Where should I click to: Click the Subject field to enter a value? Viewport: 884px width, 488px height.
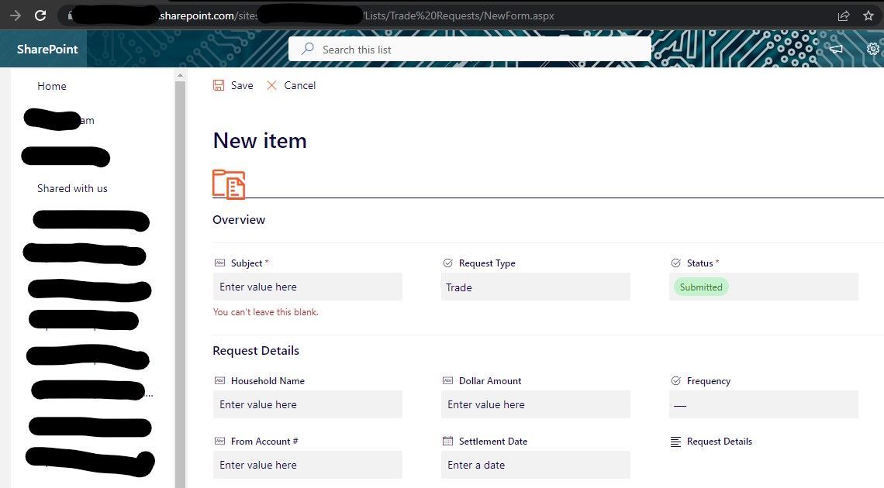click(x=307, y=287)
